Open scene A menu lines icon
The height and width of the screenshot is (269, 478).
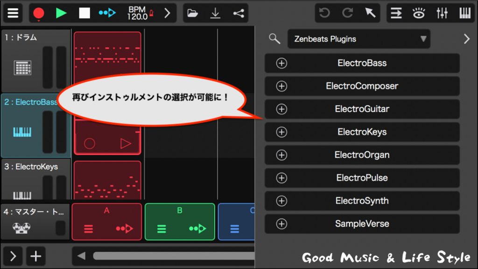88,229
